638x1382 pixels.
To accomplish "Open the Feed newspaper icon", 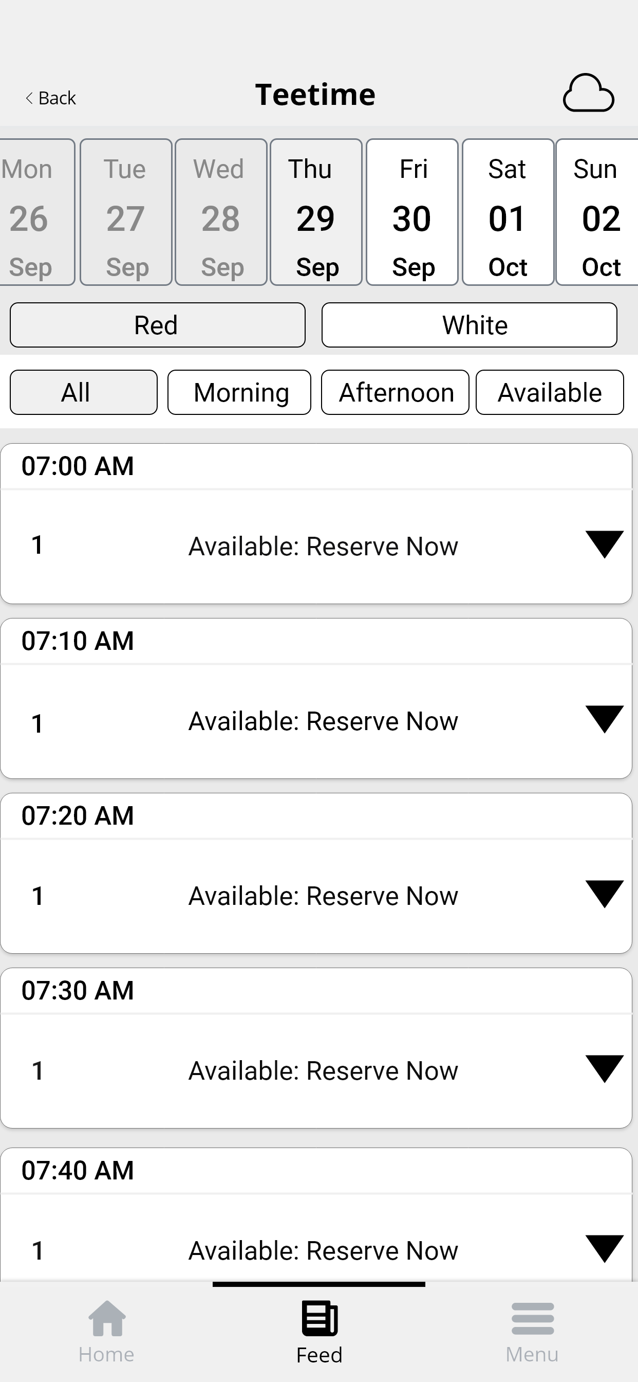I will coord(320,1318).
